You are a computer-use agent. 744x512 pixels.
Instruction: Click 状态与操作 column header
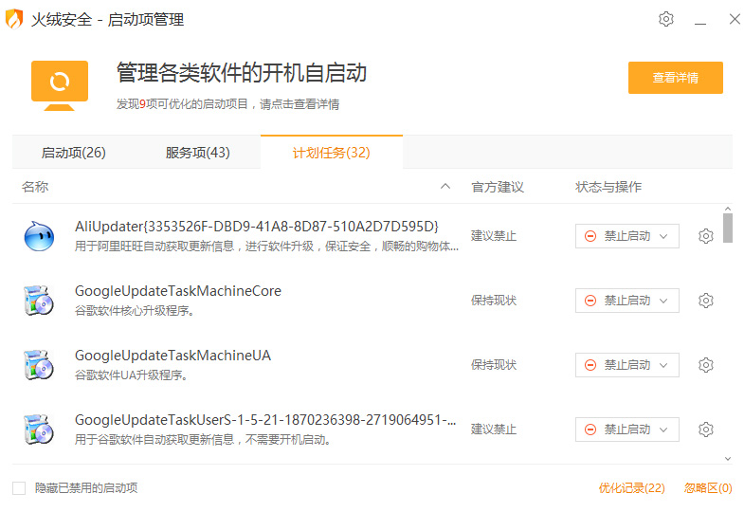click(x=608, y=187)
